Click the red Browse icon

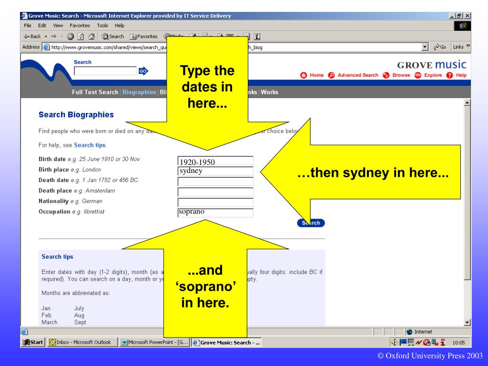pyautogui.click(x=386, y=75)
